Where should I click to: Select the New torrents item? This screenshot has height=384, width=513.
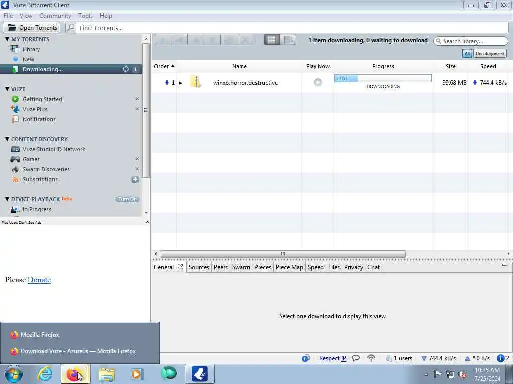click(x=28, y=59)
